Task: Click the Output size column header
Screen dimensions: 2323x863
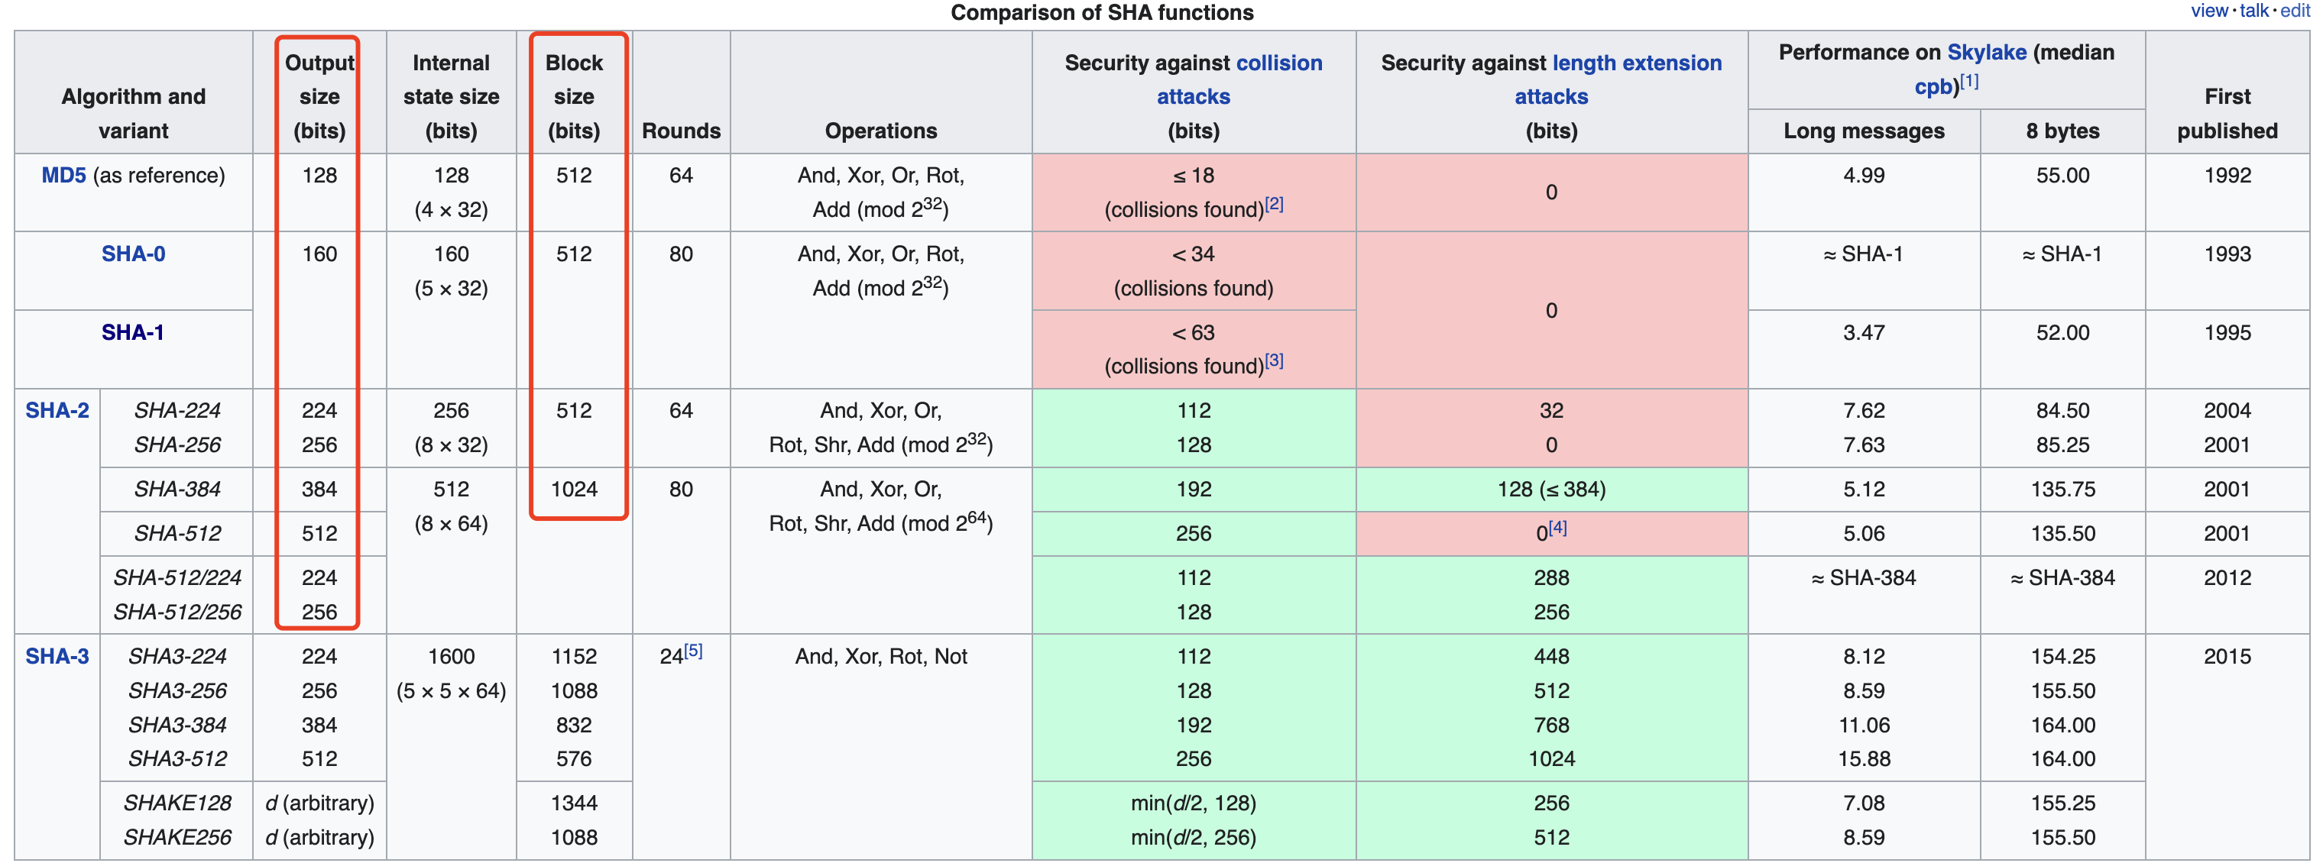Action: (x=319, y=96)
